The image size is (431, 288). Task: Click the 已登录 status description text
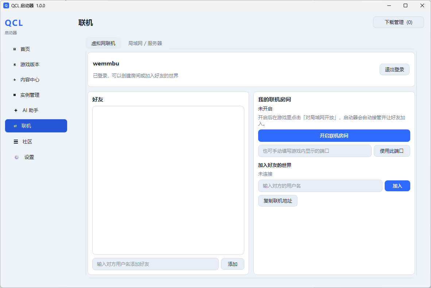click(x=136, y=76)
